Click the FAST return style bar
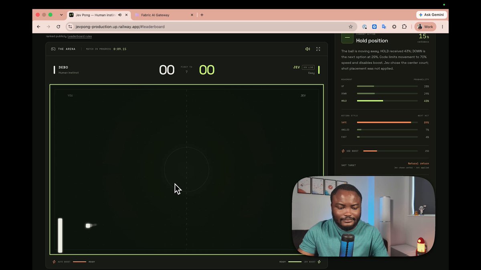The width and height of the screenshot is (481, 270). [387, 137]
